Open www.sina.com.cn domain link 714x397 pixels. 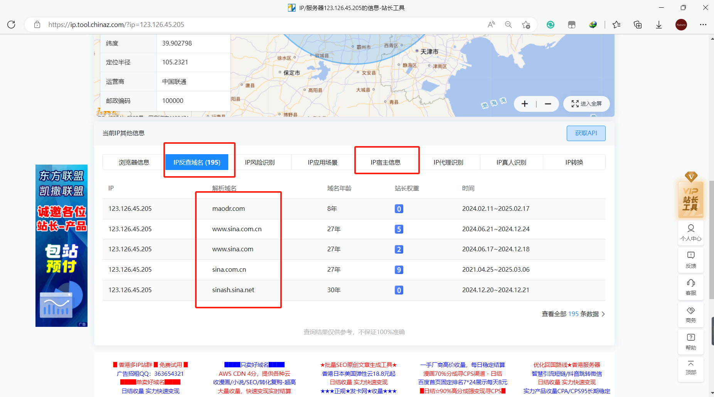pos(237,229)
